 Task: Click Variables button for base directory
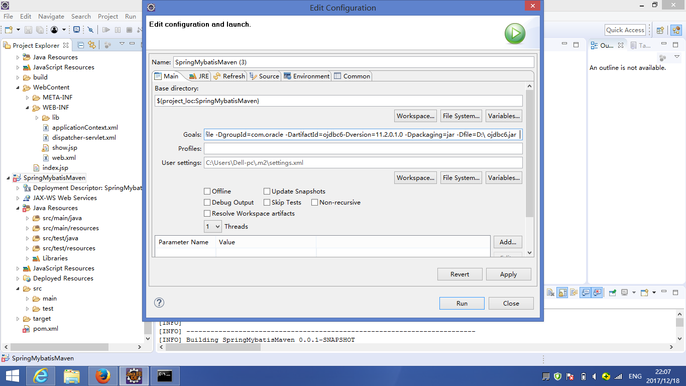coord(504,116)
